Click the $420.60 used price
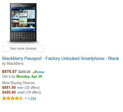The image size is (123, 112). [x=9, y=92]
